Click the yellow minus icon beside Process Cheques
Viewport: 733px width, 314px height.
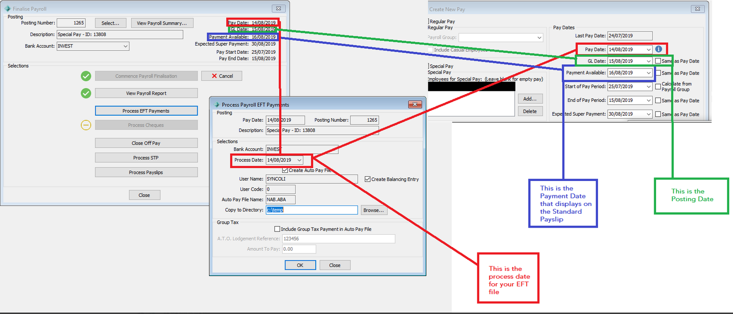(86, 125)
